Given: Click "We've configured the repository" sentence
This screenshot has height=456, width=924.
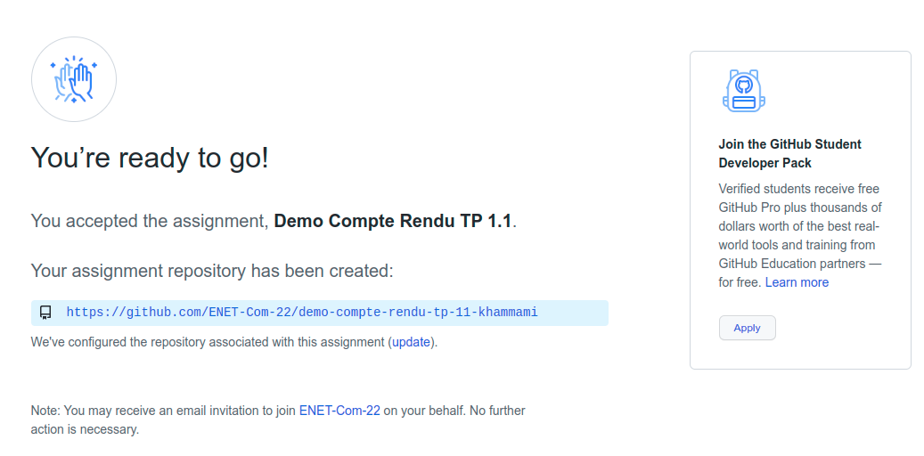Looking at the screenshot, I should (x=209, y=342).
